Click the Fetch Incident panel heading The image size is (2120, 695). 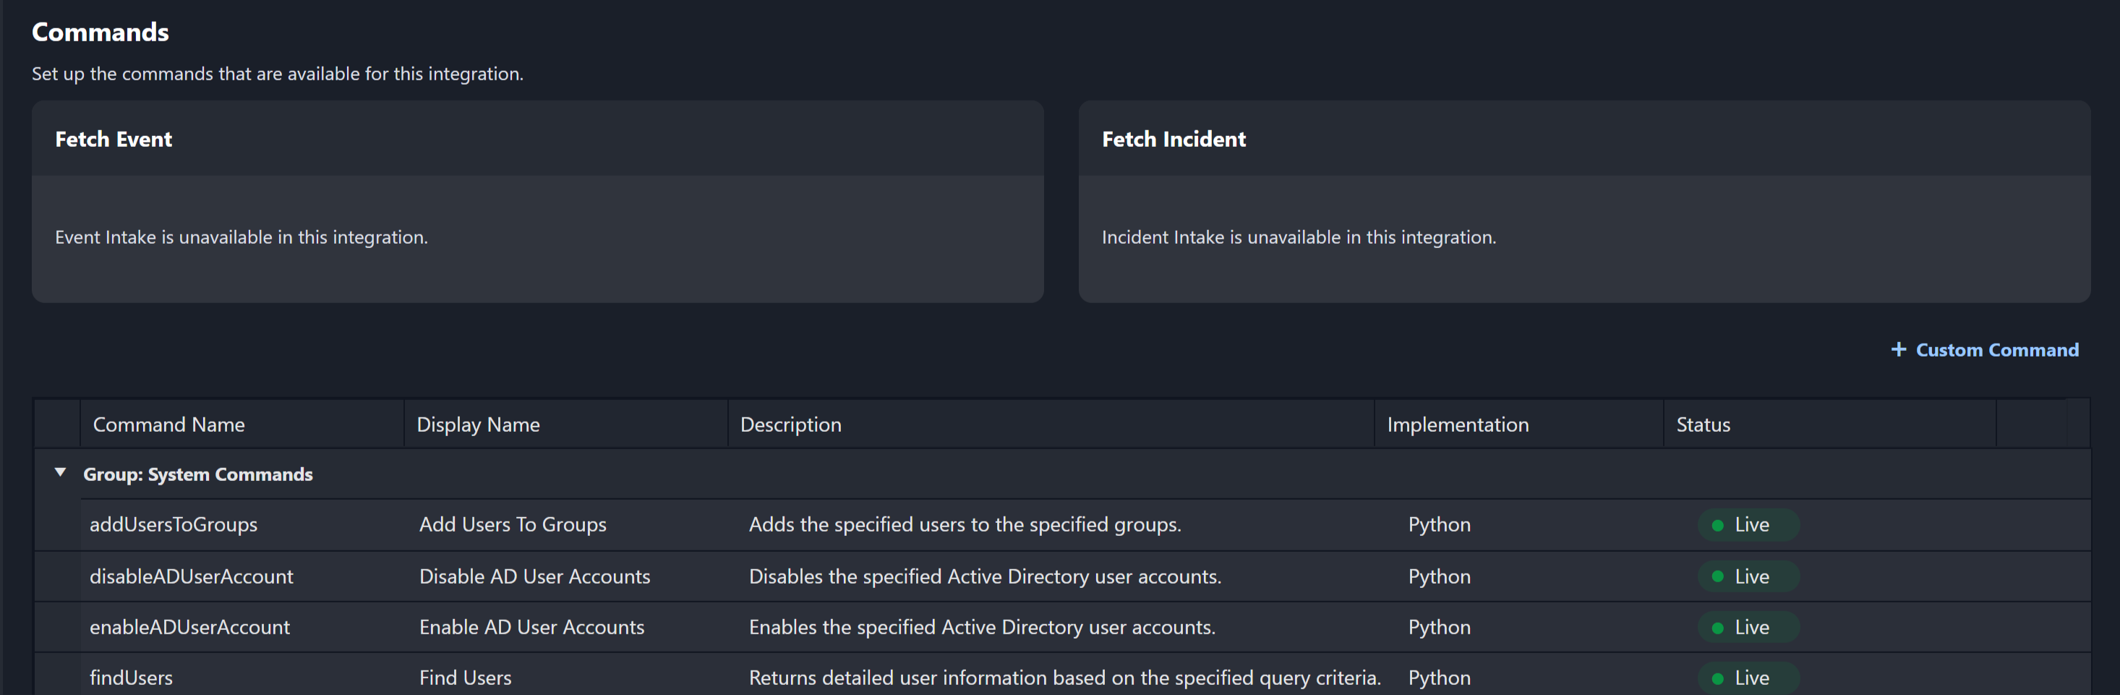click(x=1173, y=139)
